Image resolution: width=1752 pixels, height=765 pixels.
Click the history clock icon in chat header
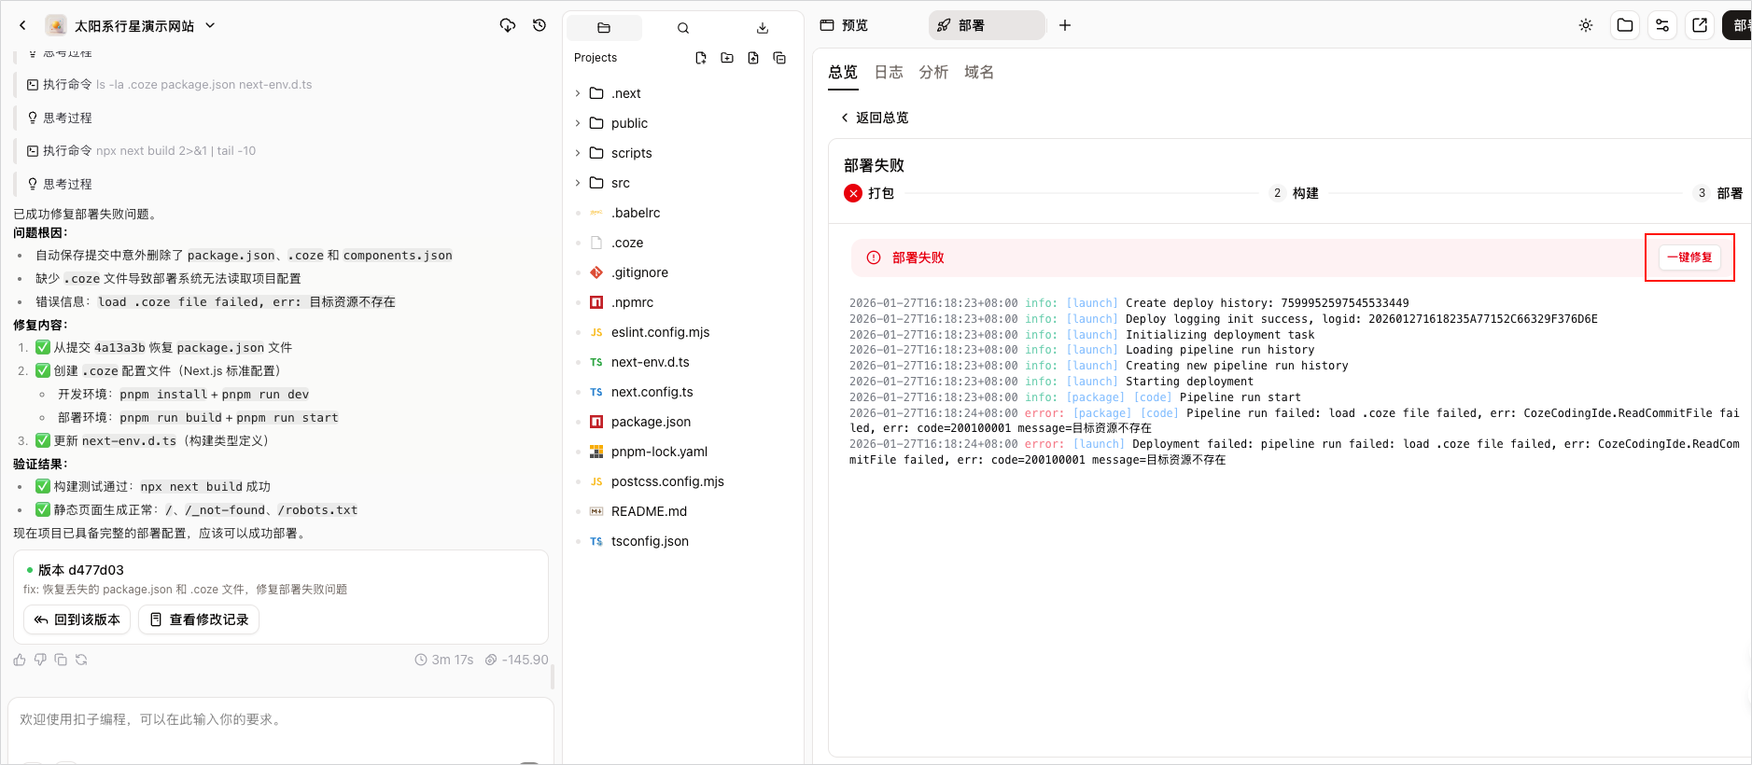click(x=540, y=25)
